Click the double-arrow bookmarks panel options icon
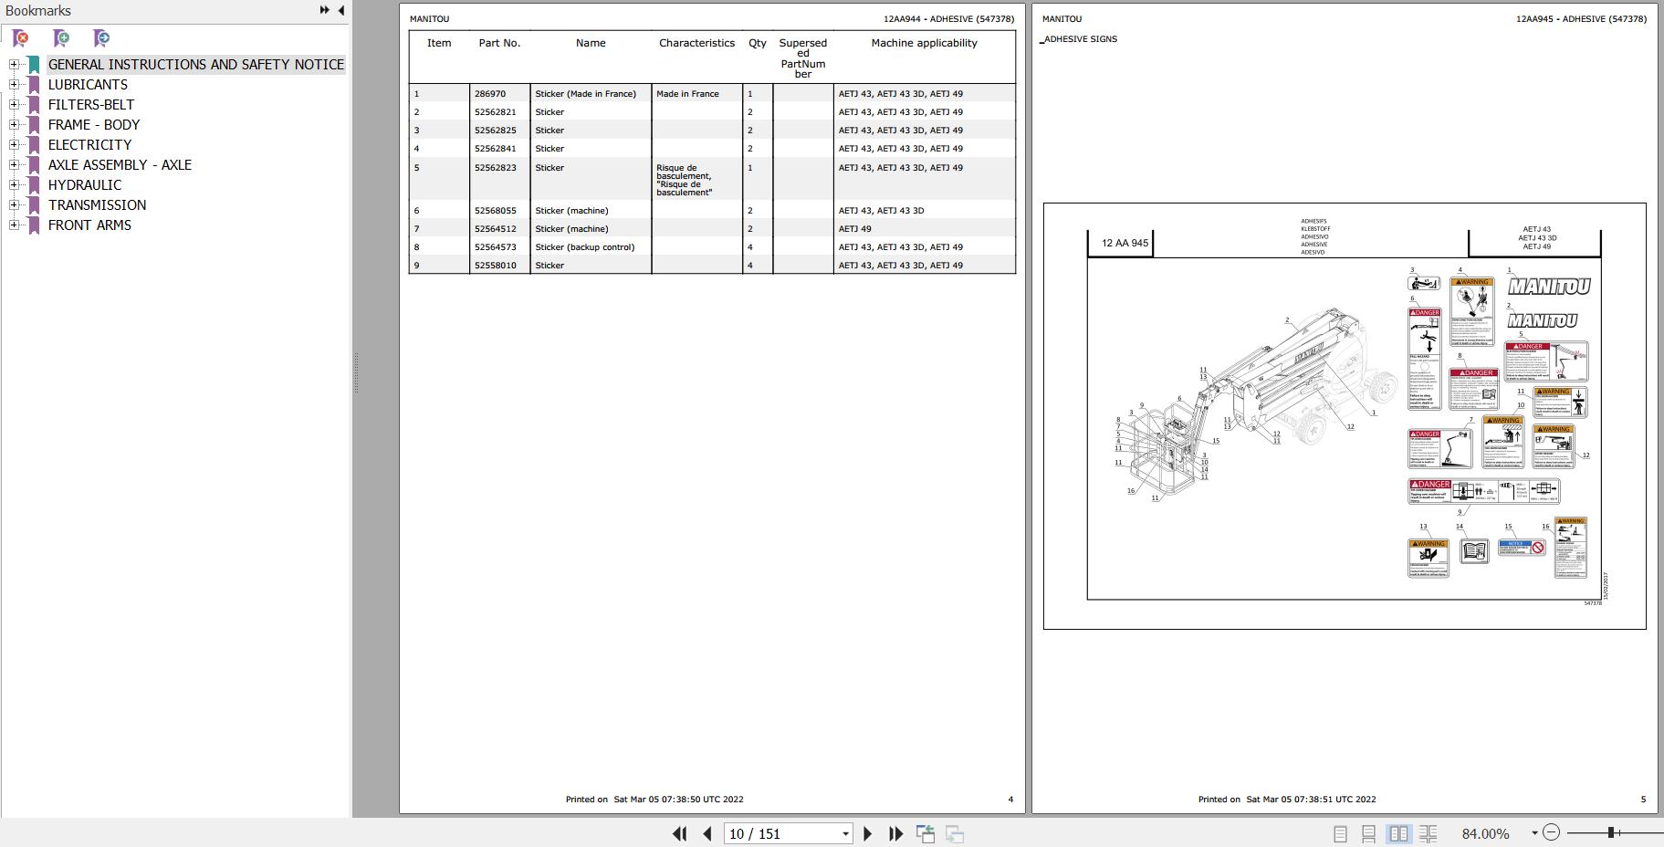The width and height of the screenshot is (1664, 847). [x=324, y=10]
